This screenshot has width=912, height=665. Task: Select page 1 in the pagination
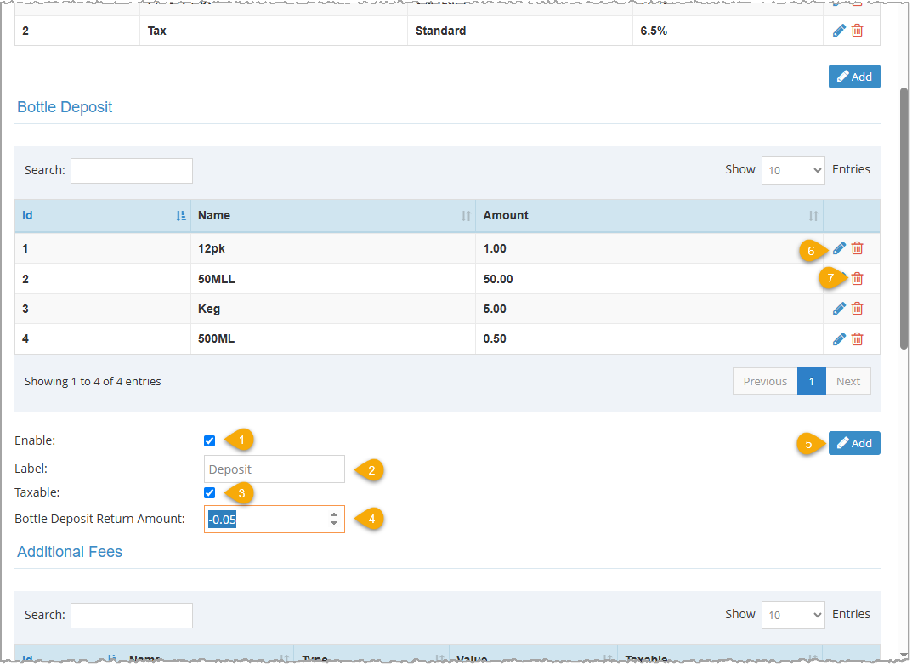[811, 381]
